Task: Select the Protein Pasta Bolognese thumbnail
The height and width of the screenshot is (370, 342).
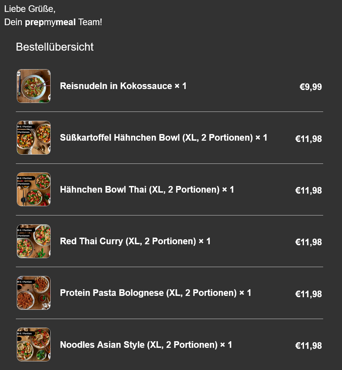Action: point(34,293)
